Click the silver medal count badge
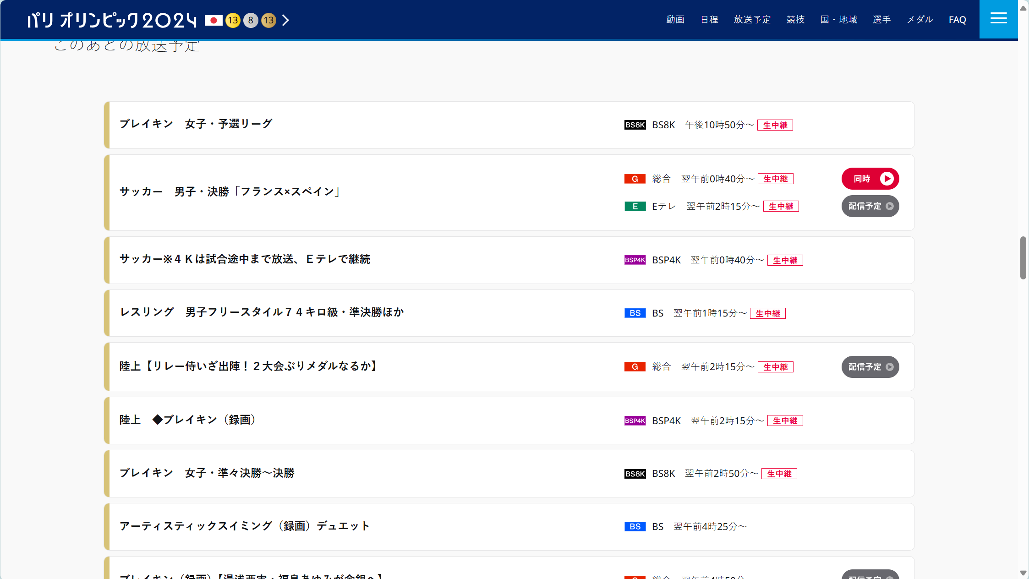 pyautogui.click(x=251, y=20)
